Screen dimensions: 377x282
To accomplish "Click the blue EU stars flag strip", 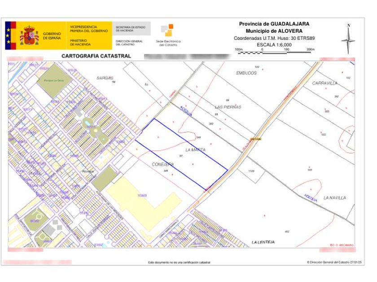I will tap(8, 35).
